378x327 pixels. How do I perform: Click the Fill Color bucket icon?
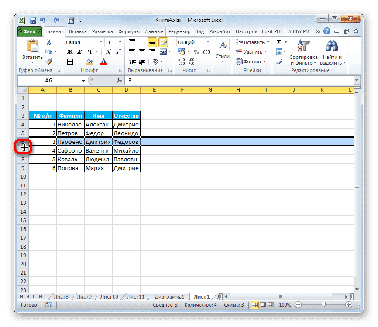(x=89, y=61)
